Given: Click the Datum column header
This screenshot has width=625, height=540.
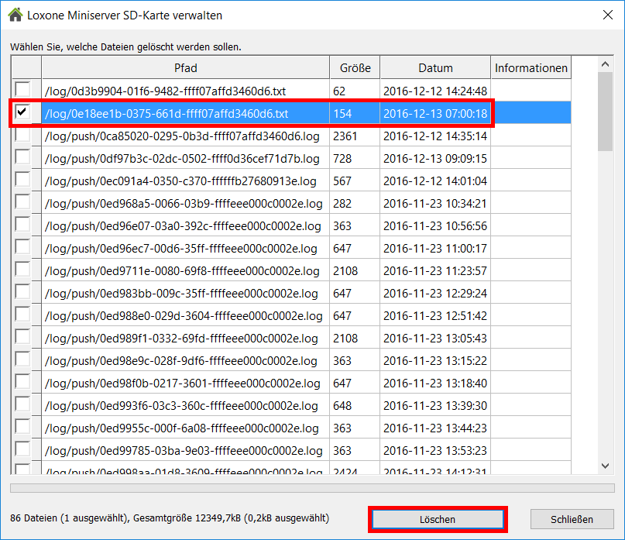Looking at the screenshot, I should (435, 67).
